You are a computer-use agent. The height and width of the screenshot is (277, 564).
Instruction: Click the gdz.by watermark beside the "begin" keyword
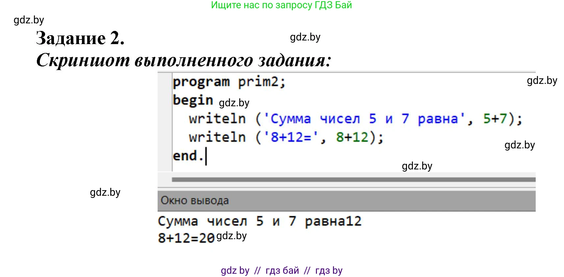click(234, 103)
